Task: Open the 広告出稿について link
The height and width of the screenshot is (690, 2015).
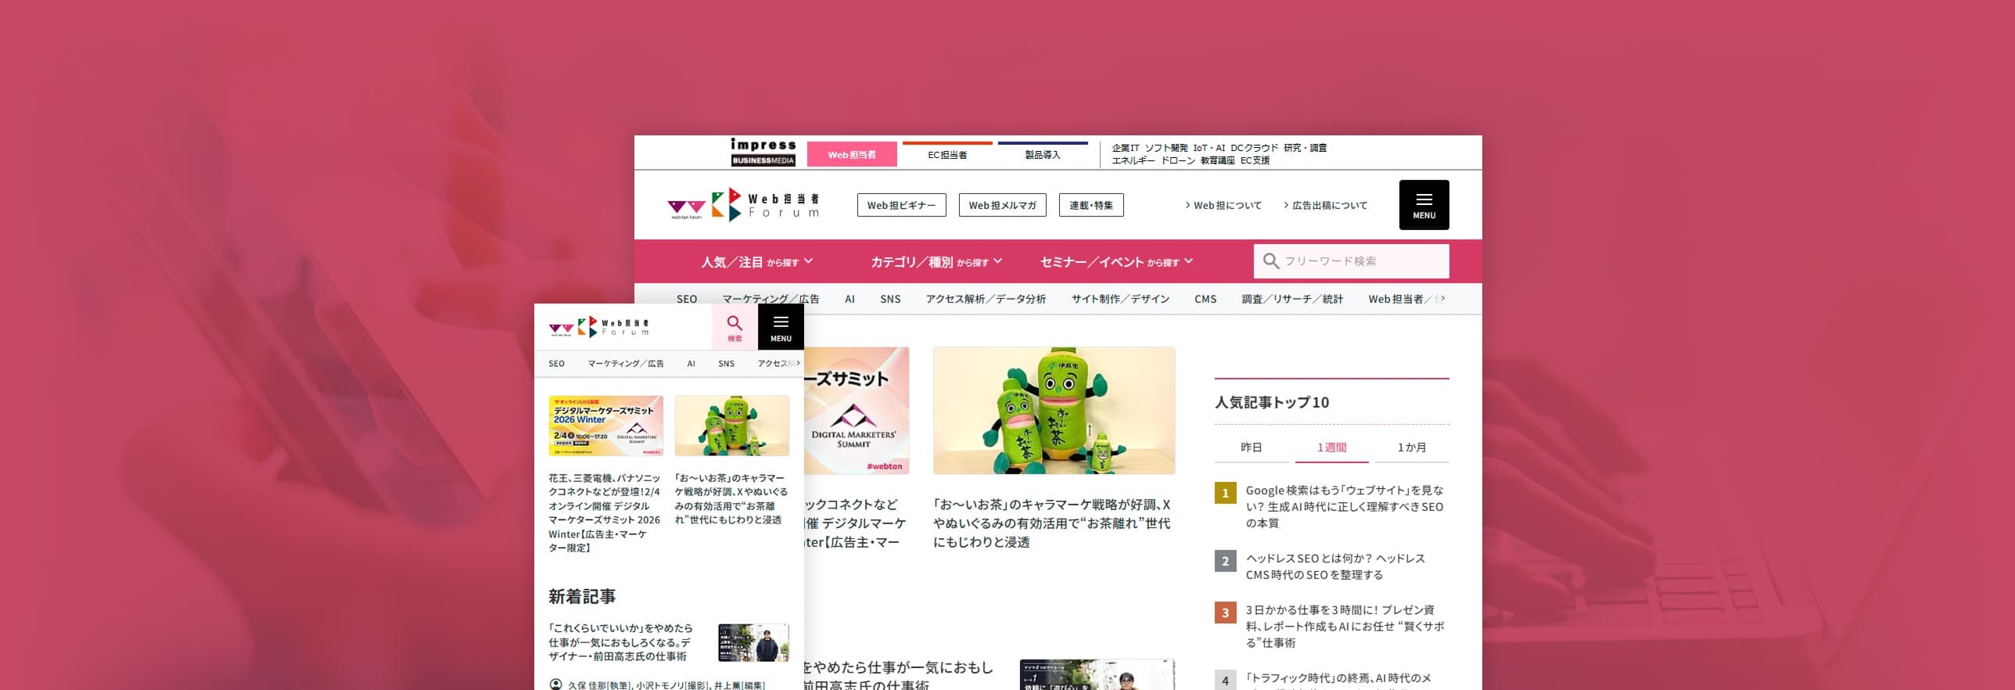Action: 1327,206
